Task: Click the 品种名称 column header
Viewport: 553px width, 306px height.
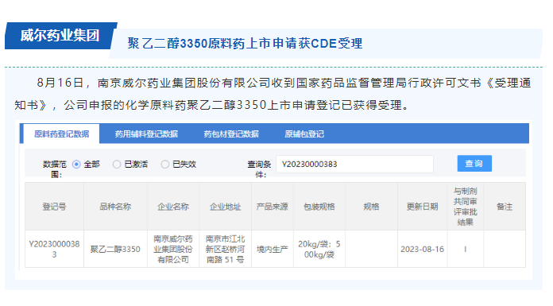Action: (x=115, y=207)
